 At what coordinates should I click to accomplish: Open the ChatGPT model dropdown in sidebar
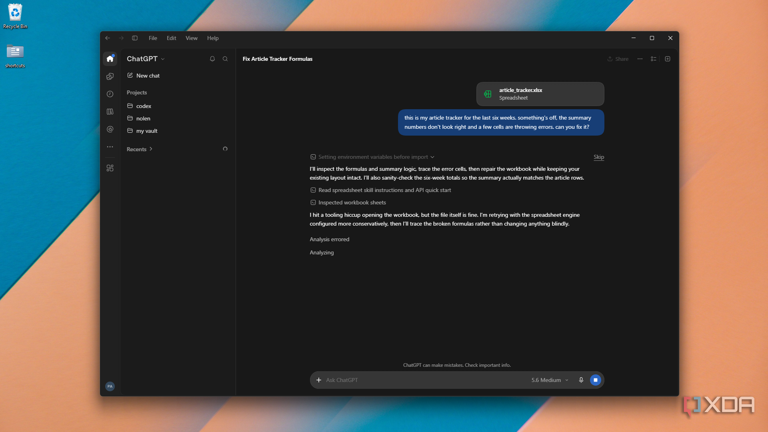(x=146, y=59)
